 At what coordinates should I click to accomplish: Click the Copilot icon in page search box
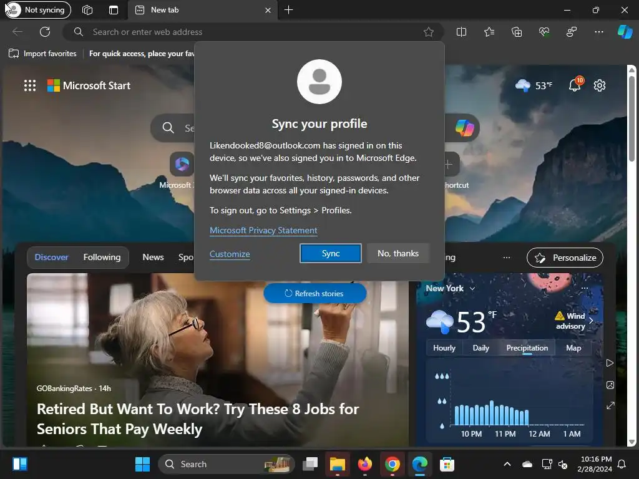pyautogui.click(x=464, y=128)
